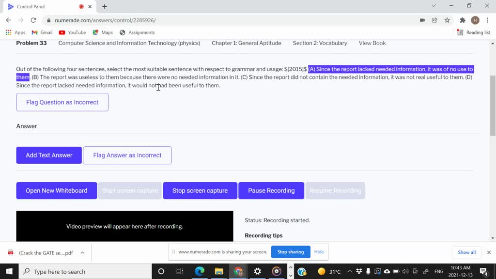The image size is (496, 279).
Task: Open the tab search dropdown arrow
Action: (x=434, y=6)
